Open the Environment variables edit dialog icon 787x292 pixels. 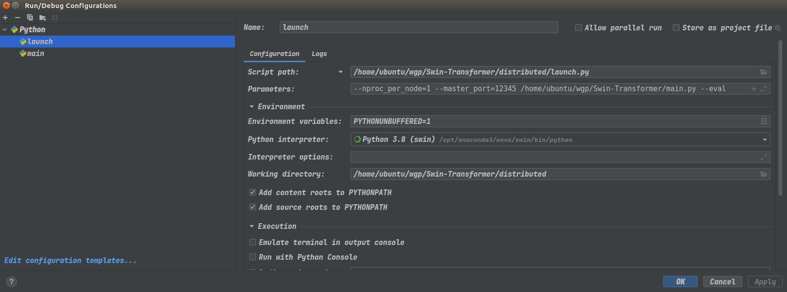coord(764,122)
